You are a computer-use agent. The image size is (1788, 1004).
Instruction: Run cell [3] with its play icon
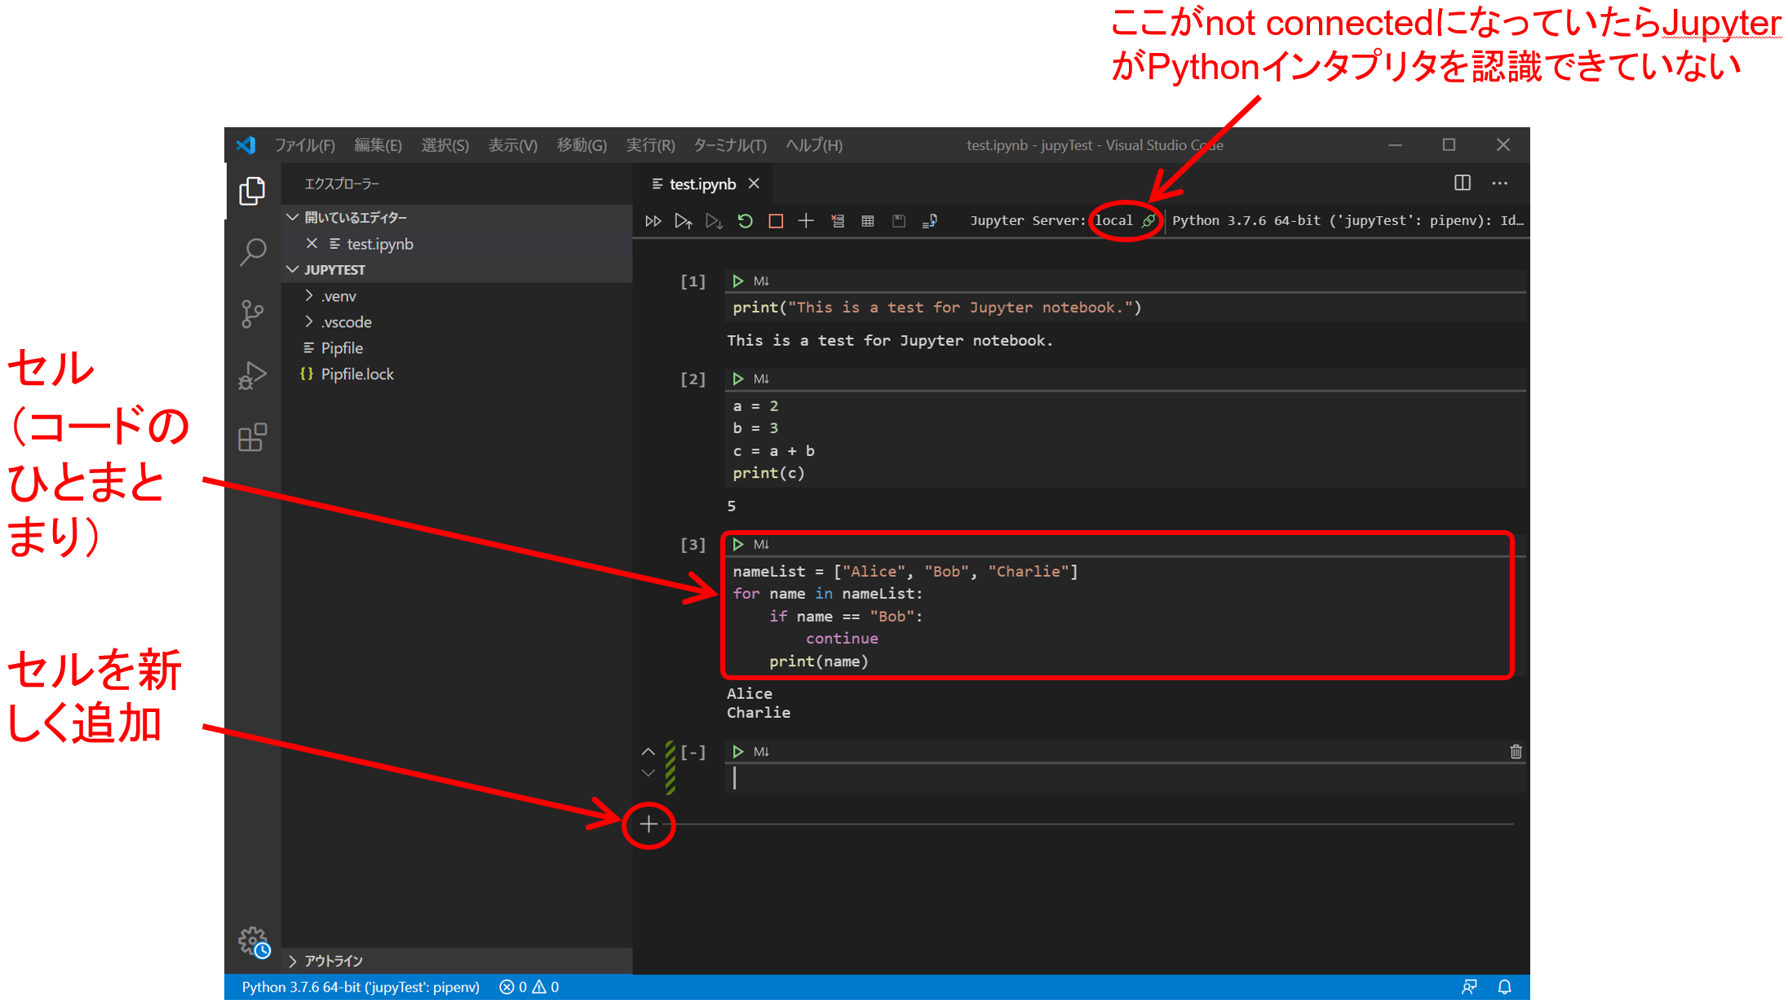[738, 545]
